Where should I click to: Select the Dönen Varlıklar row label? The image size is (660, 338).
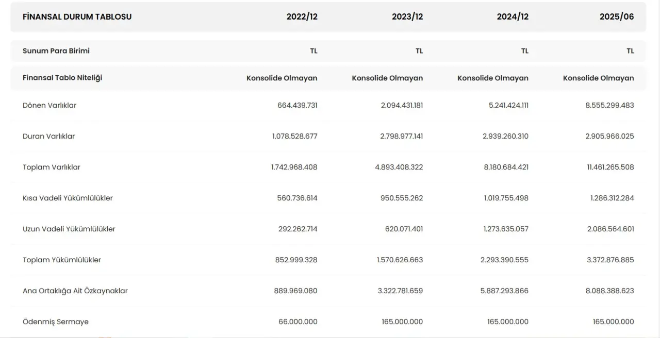pos(49,105)
